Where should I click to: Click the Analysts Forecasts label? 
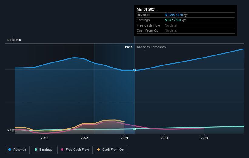151,47
